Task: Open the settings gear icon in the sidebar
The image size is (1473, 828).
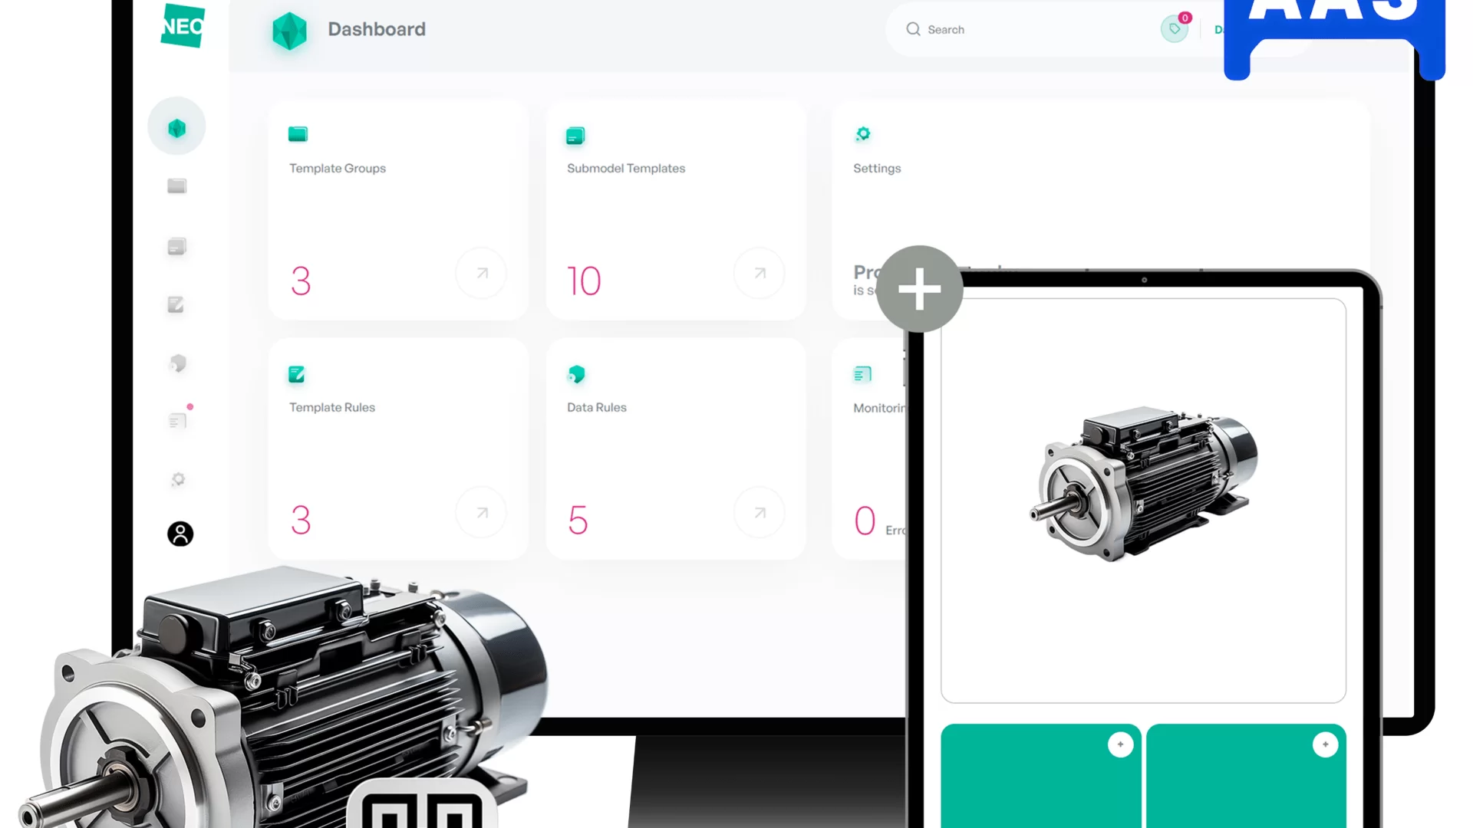Action: pyautogui.click(x=178, y=479)
